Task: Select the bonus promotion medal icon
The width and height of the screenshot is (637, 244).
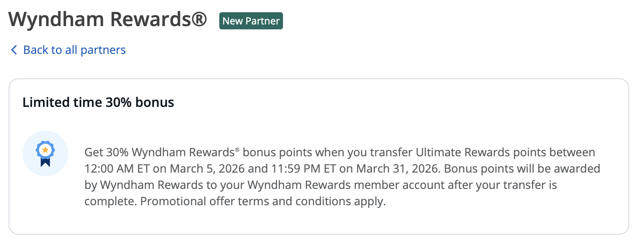Action: (x=45, y=153)
